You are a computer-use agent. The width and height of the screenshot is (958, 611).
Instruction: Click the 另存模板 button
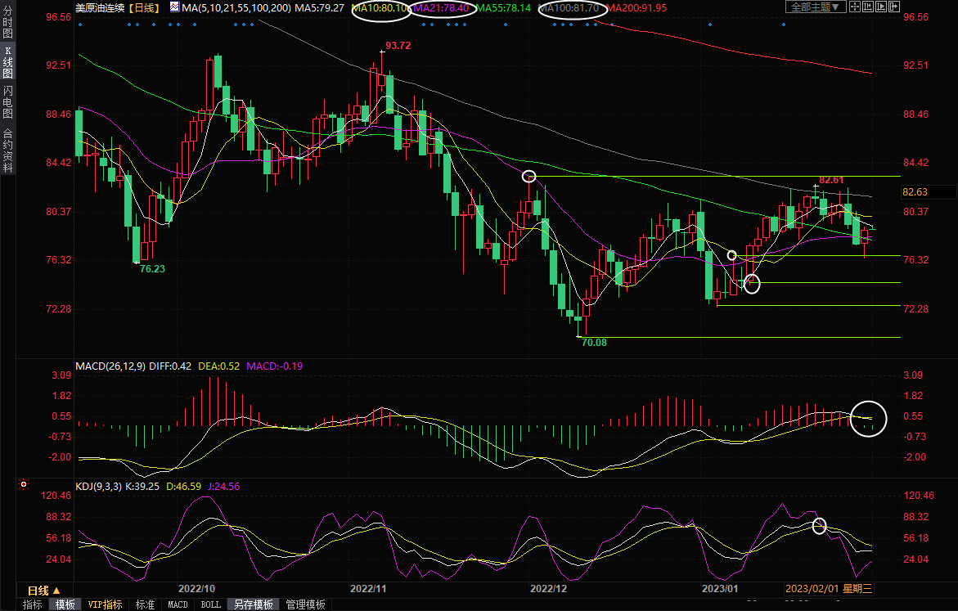253,605
